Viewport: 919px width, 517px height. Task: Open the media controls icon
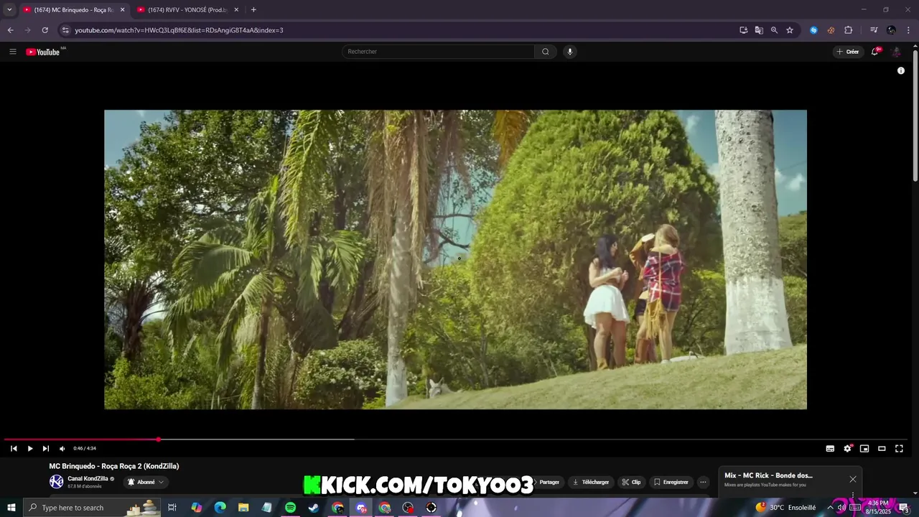(874, 30)
